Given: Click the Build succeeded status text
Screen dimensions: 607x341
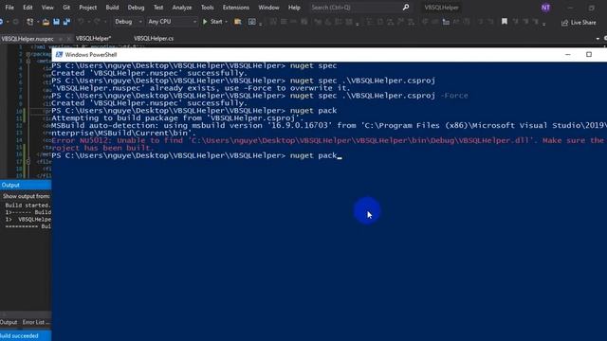Looking at the screenshot, I should pos(19,335).
